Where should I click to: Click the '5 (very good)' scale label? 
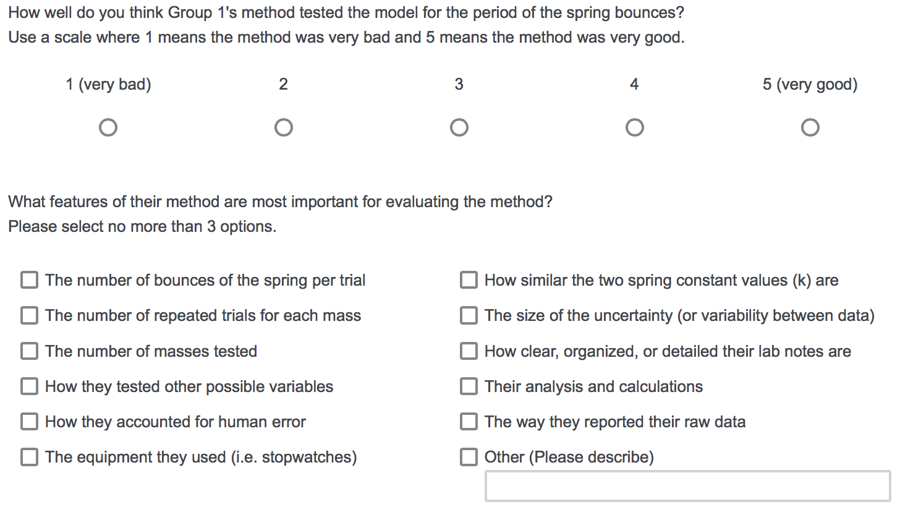click(810, 85)
